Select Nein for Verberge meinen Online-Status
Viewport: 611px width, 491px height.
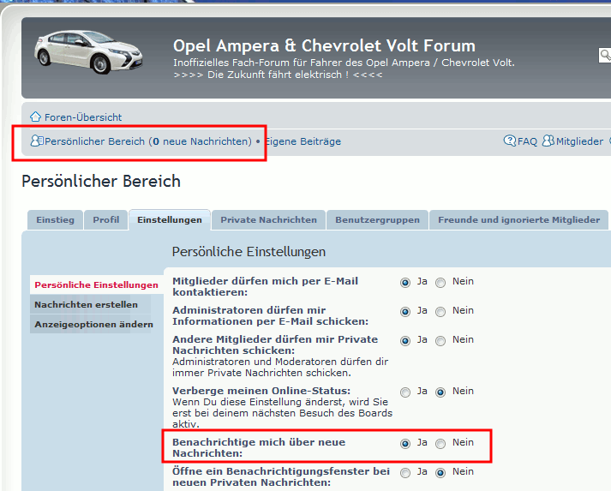coord(440,392)
